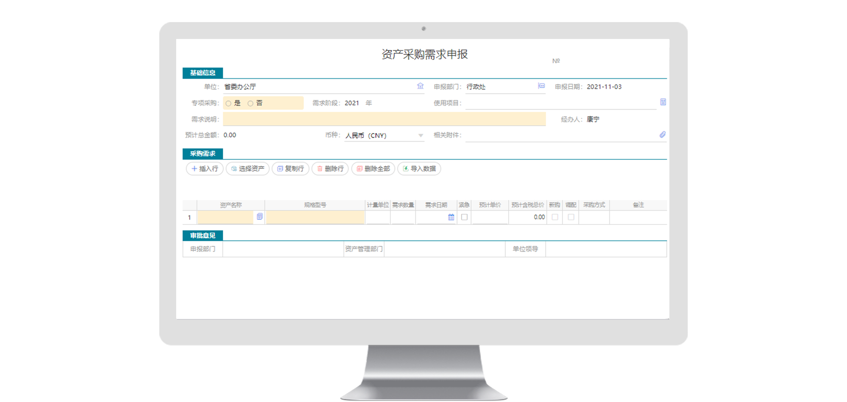Select 否 for 专项采购
This screenshot has width=847, height=402.
pyautogui.click(x=251, y=103)
